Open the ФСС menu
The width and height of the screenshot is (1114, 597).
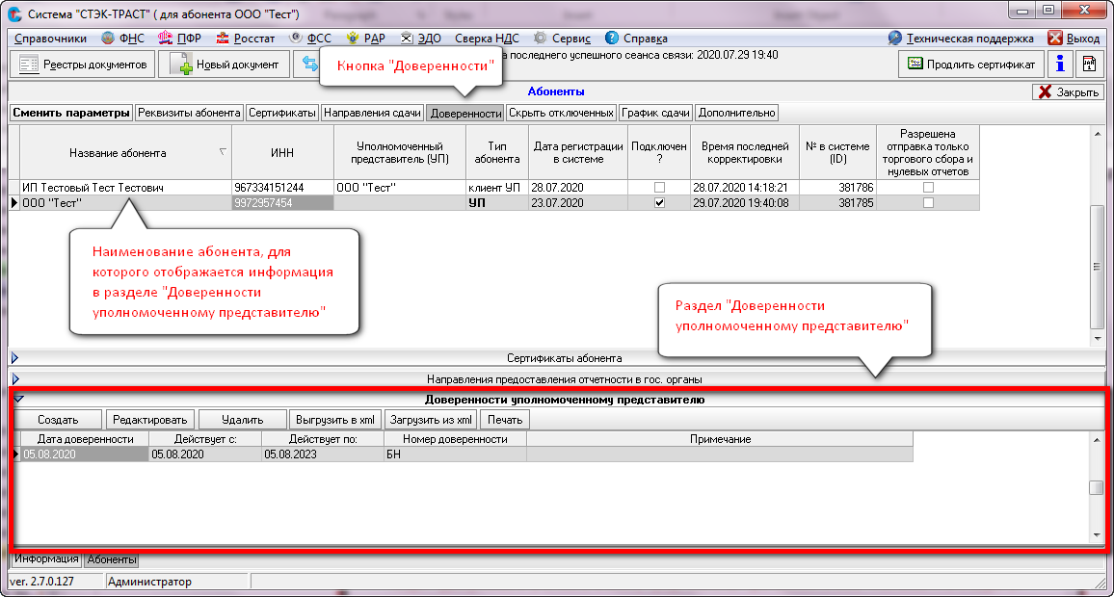tap(310, 39)
